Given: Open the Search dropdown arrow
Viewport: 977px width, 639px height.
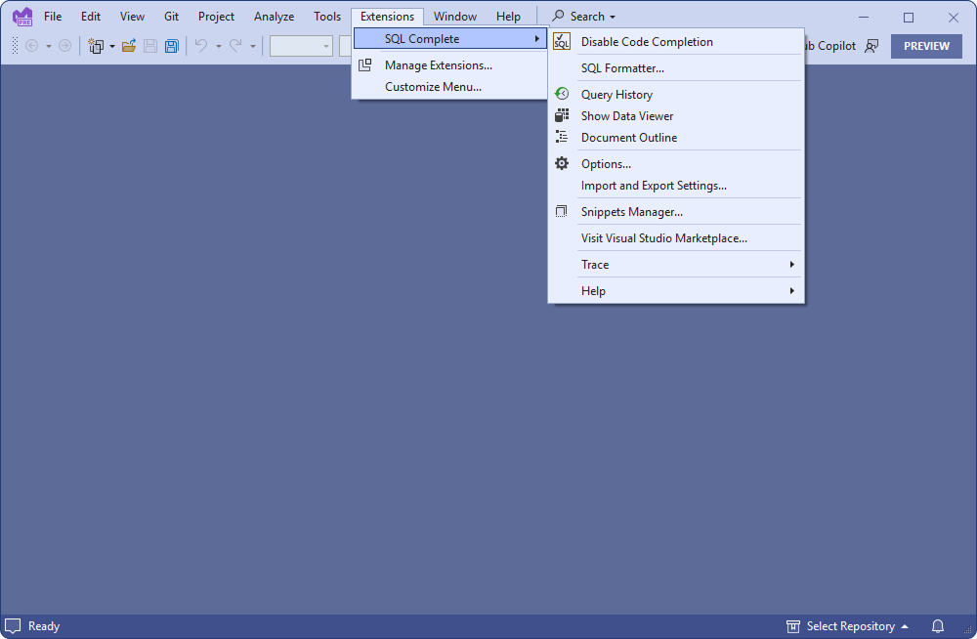Looking at the screenshot, I should tap(613, 17).
